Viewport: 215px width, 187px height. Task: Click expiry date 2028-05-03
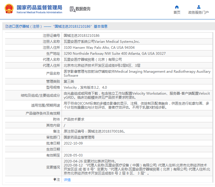(73, 155)
